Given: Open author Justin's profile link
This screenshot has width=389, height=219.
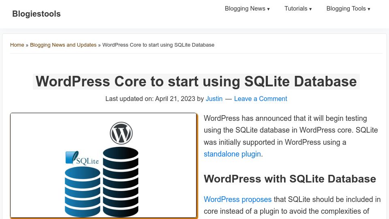Looking at the screenshot, I should (214, 99).
